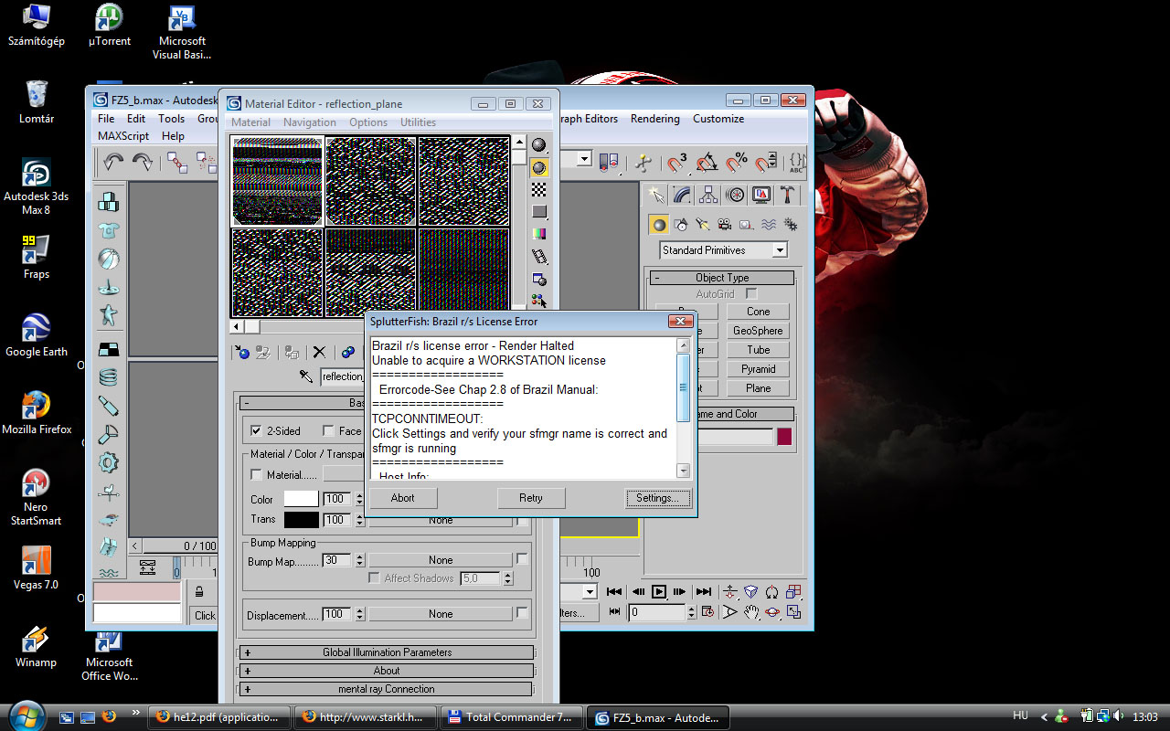Screen dimensions: 1170x731
Task: Click the Make Preview filmstrip icon
Action: click(x=539, y=257)
